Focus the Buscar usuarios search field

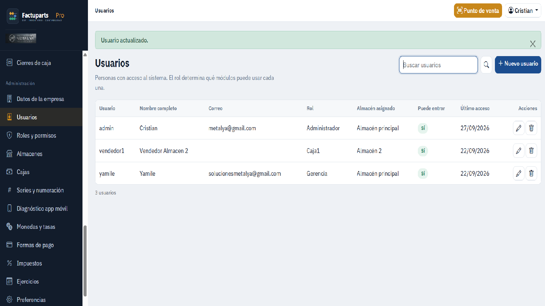point(438,65)
